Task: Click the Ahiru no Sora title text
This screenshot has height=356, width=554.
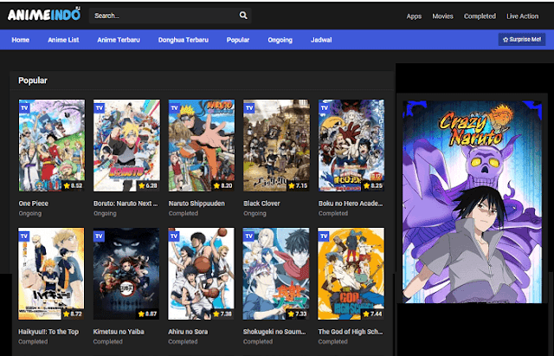Action: pos(188,332)
